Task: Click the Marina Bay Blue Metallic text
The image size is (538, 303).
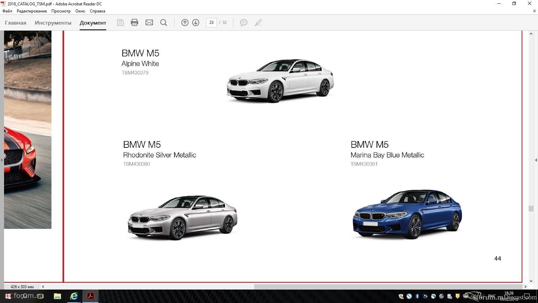Action: pos(387,155)
